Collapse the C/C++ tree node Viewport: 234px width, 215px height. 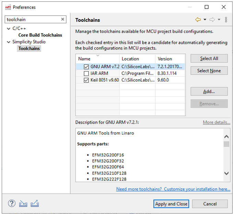[x=9, y=29]
